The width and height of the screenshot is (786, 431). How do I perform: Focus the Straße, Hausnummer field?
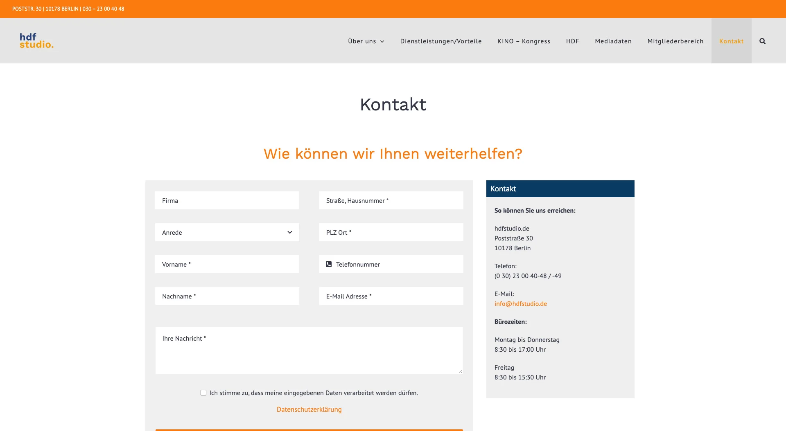pos(391,200)
